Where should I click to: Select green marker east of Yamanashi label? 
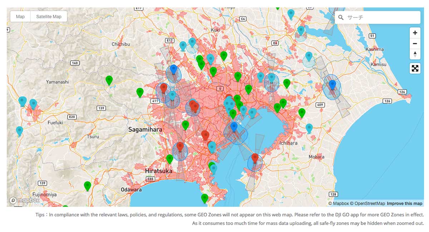click(109, 80)
